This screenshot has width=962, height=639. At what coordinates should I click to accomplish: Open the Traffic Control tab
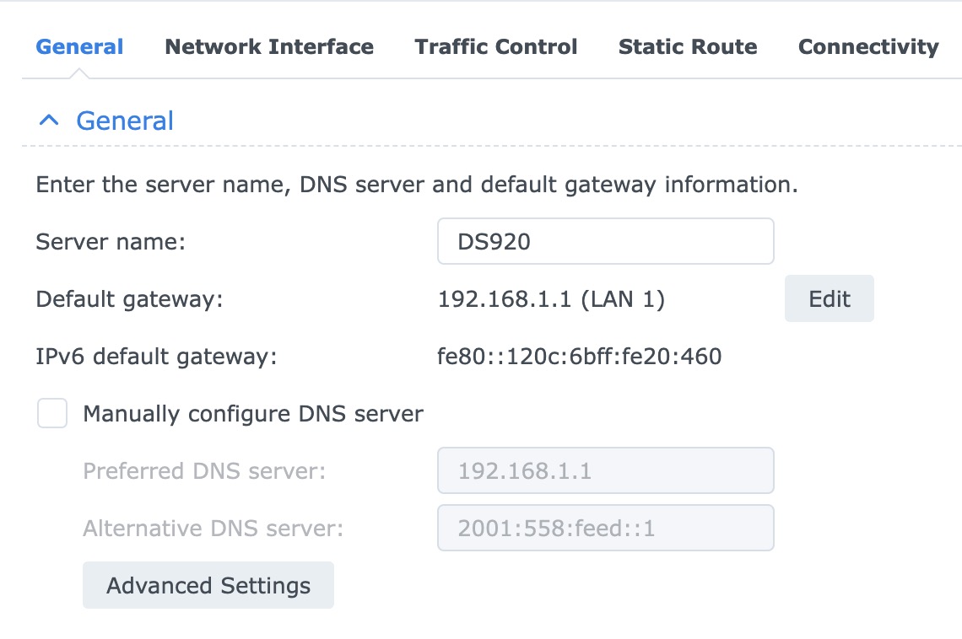tap(496, 47)
